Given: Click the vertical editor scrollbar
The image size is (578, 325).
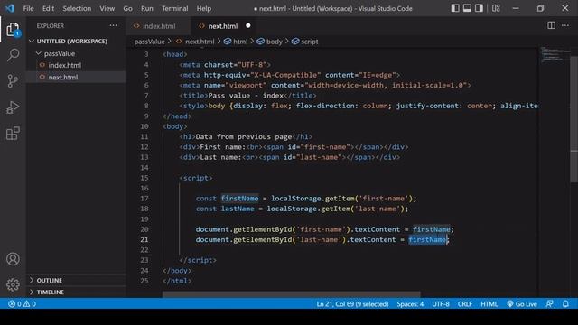Looking at the screenshot, I should 574,118.
